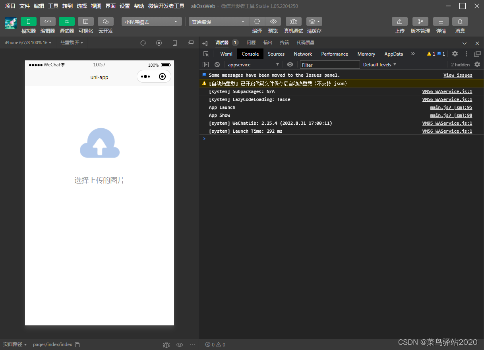Viewport: 484px width, 350px height.
Task: Open the 模拟器 (Simulator) panel
Action: tap(28, 25)
